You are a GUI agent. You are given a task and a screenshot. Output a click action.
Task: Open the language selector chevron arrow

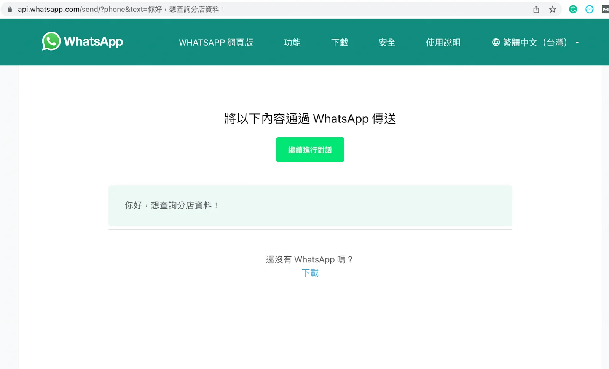tap(578, 43)
